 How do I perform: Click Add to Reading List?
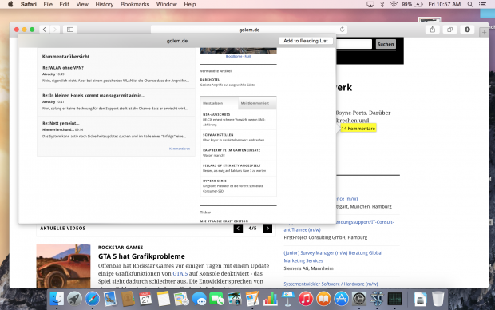(x=306, y=41)
